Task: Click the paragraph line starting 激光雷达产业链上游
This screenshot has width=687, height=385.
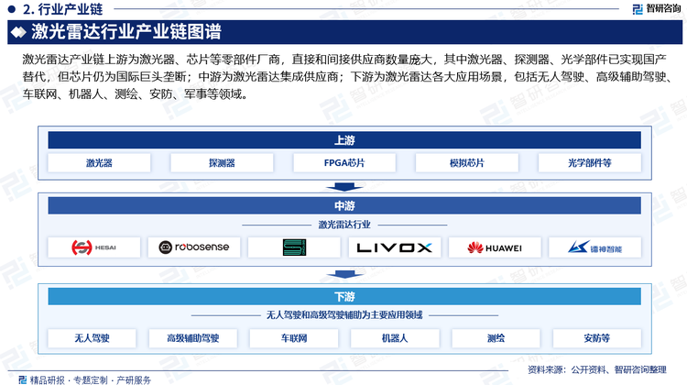Action: [x=344, y=60]
